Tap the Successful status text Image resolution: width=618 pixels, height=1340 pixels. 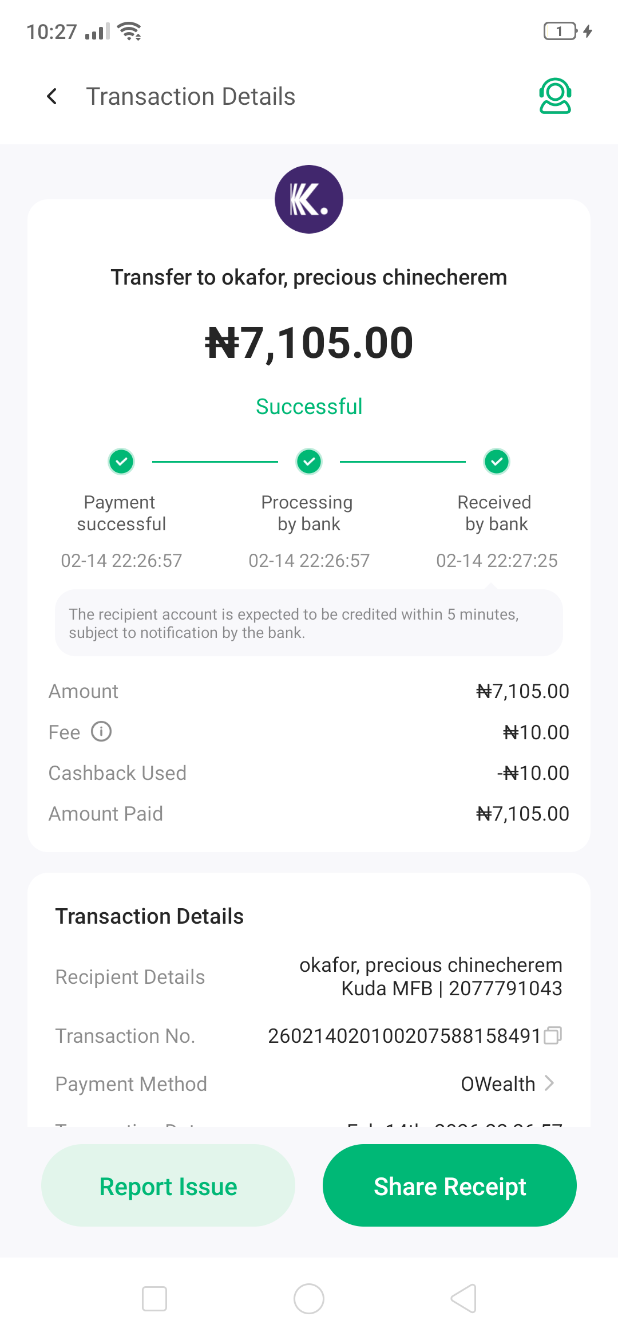pyautogui.click(x=309, y=407)
